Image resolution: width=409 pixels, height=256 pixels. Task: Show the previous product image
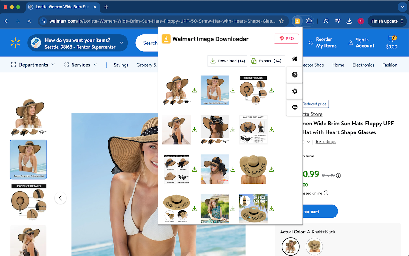pos(60,198)
